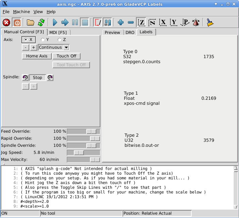Click the bitwise.0.out-or value 3579

[209, 140]
